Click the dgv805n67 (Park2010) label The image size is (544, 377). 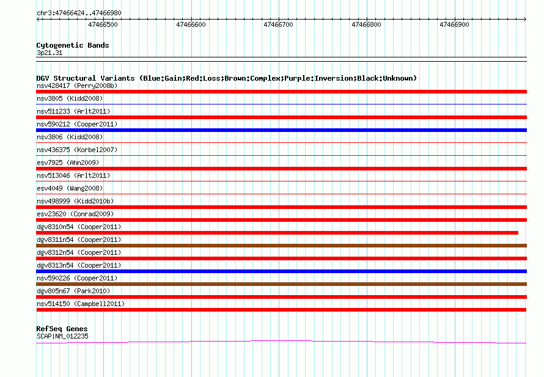(73, 291)
